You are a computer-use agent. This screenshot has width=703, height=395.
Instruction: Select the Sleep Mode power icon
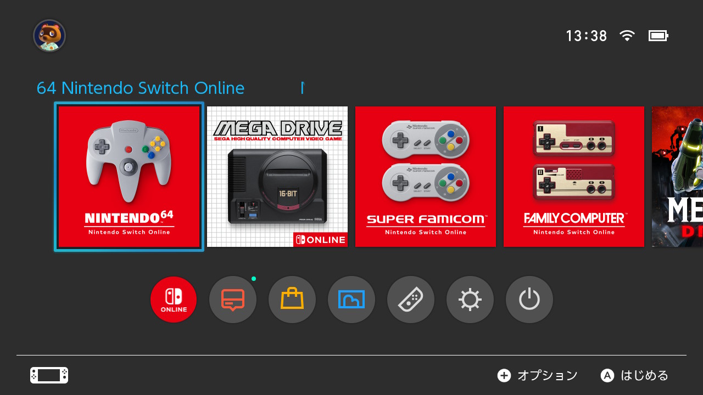(x=529, y=300)
